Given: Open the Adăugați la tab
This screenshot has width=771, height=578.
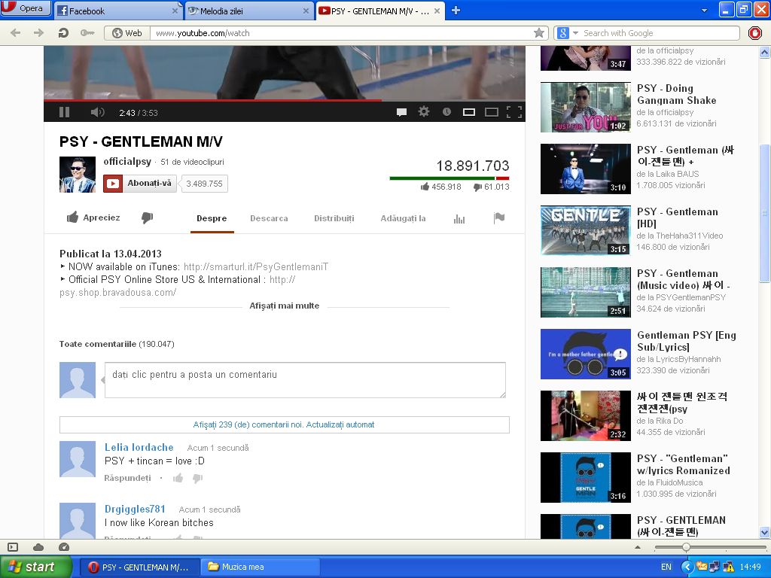Looking at the screenshot, I should point(404,218).
